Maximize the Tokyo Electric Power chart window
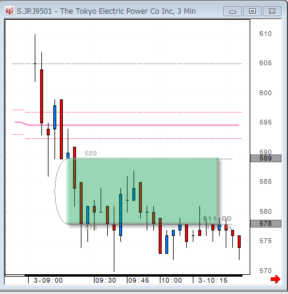 [252, 11]
